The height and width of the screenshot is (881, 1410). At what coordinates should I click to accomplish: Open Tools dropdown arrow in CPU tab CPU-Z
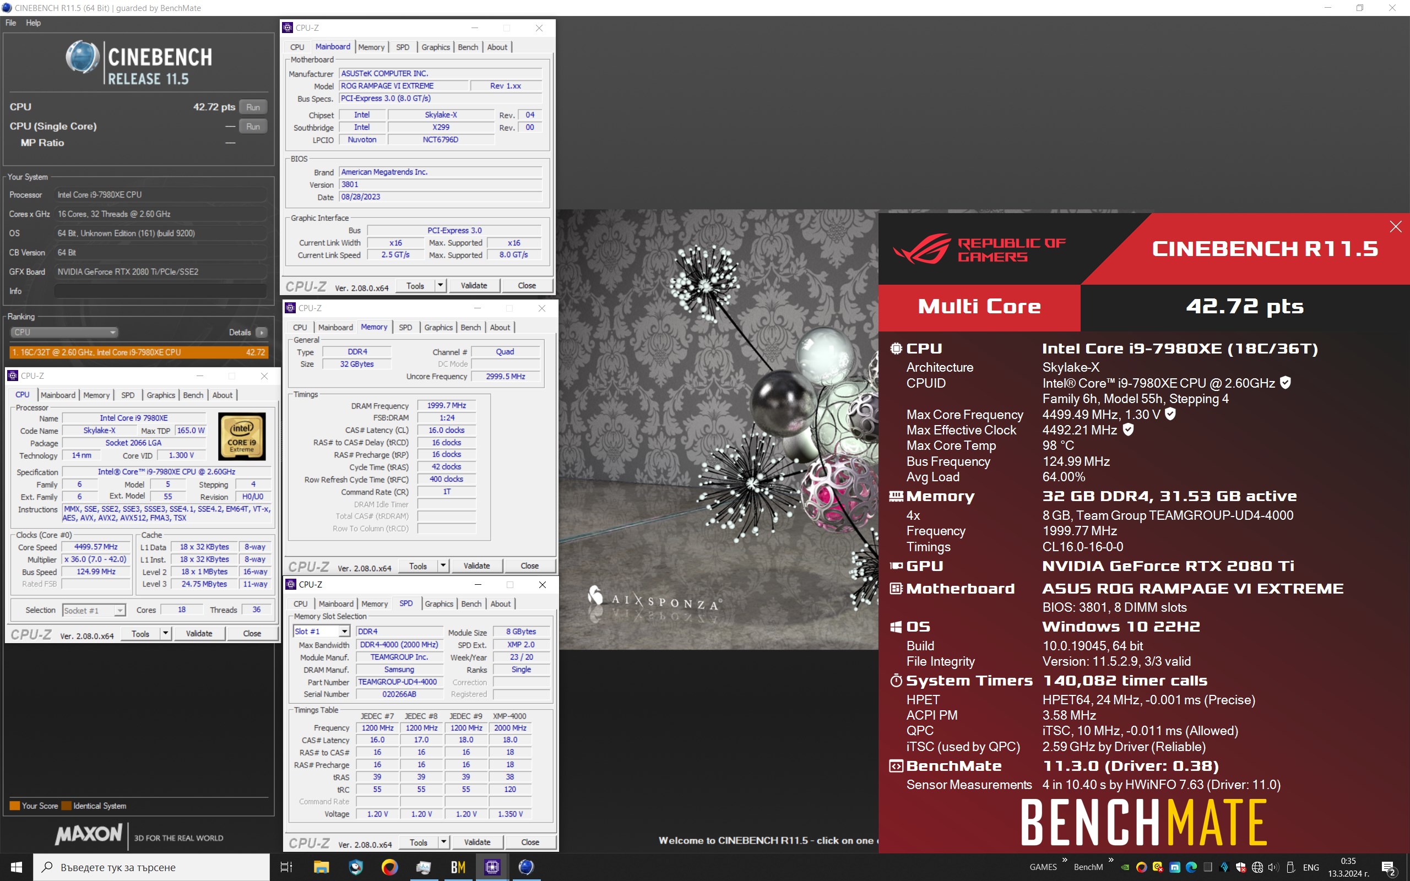(x=165, y=633)
